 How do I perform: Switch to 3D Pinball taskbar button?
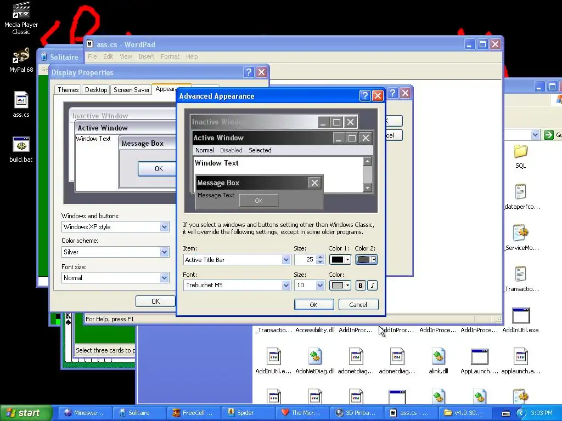point(357,413)
